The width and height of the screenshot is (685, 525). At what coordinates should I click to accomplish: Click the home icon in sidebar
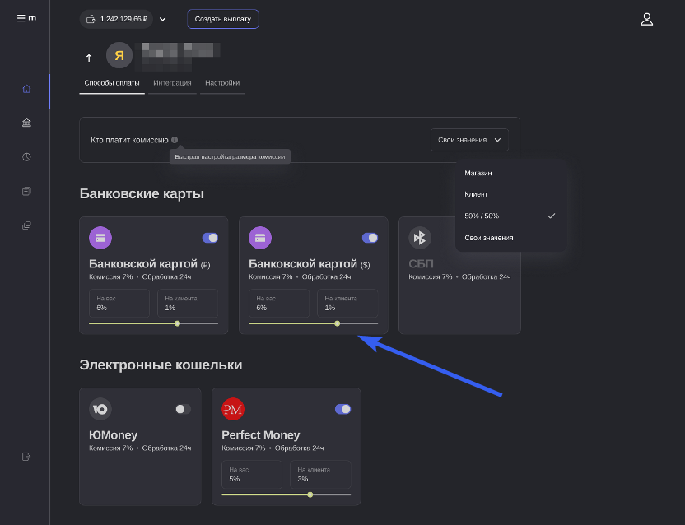[26, 89]
